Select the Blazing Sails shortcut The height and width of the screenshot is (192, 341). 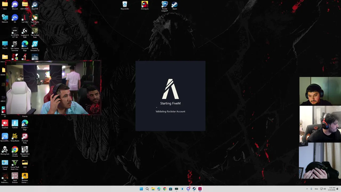click(5, 151)
